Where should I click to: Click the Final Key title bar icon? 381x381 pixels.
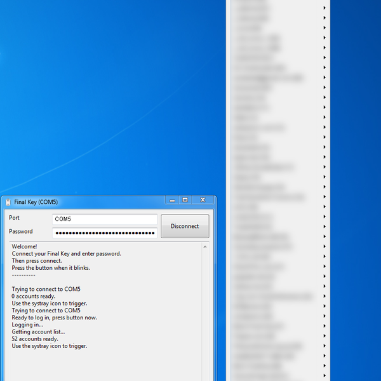[x=8, y=202]
